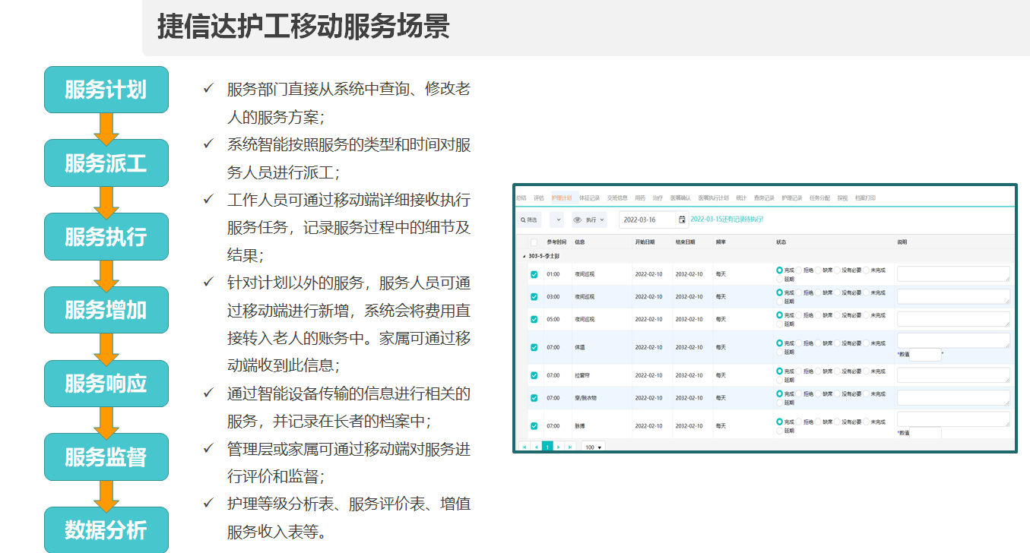Uncheck the 07:00 体温 row checkbox
The height and width of the screenshot is (553, 1030).
pos(534,347)
